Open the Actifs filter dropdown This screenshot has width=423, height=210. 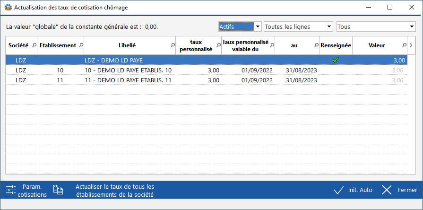point(258,27)
